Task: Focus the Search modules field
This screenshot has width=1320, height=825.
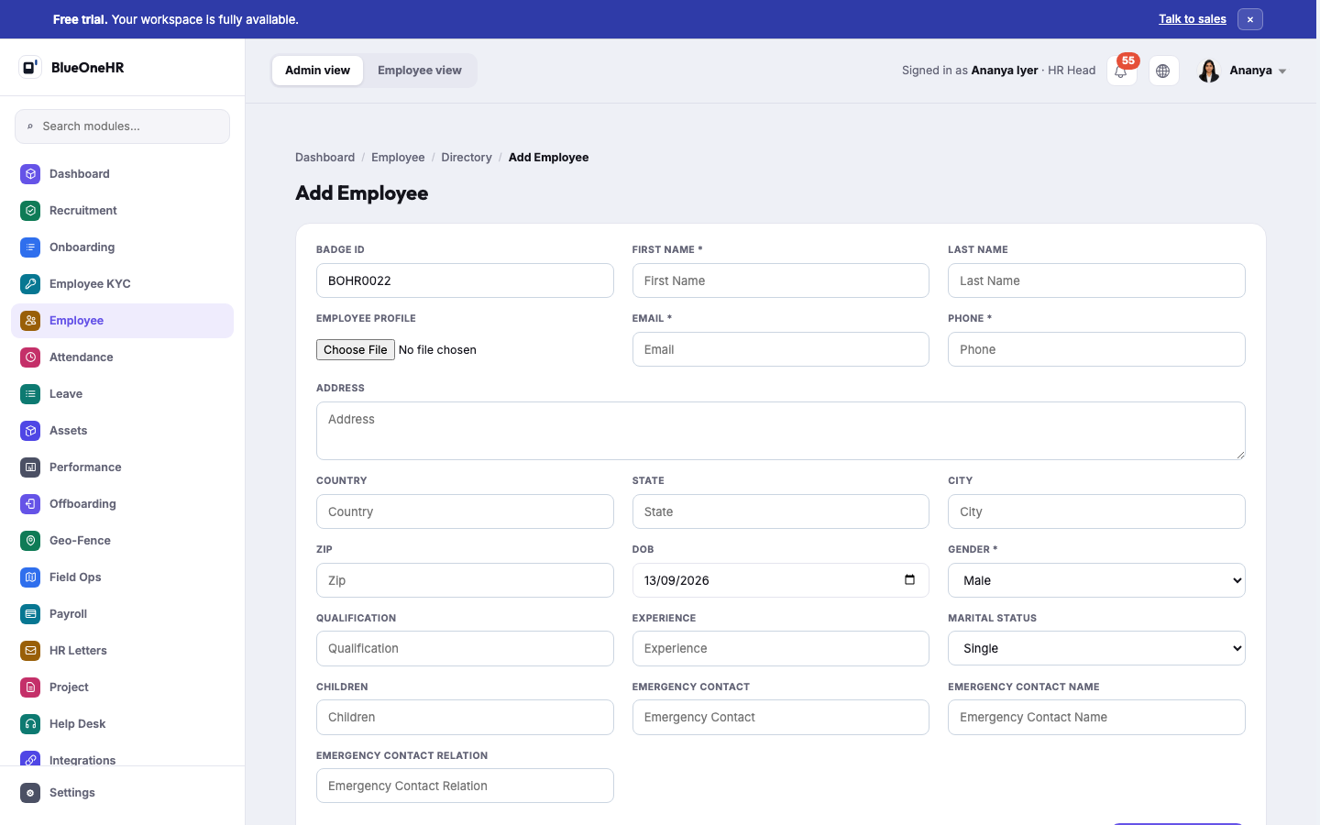Action: click(122, 126)
